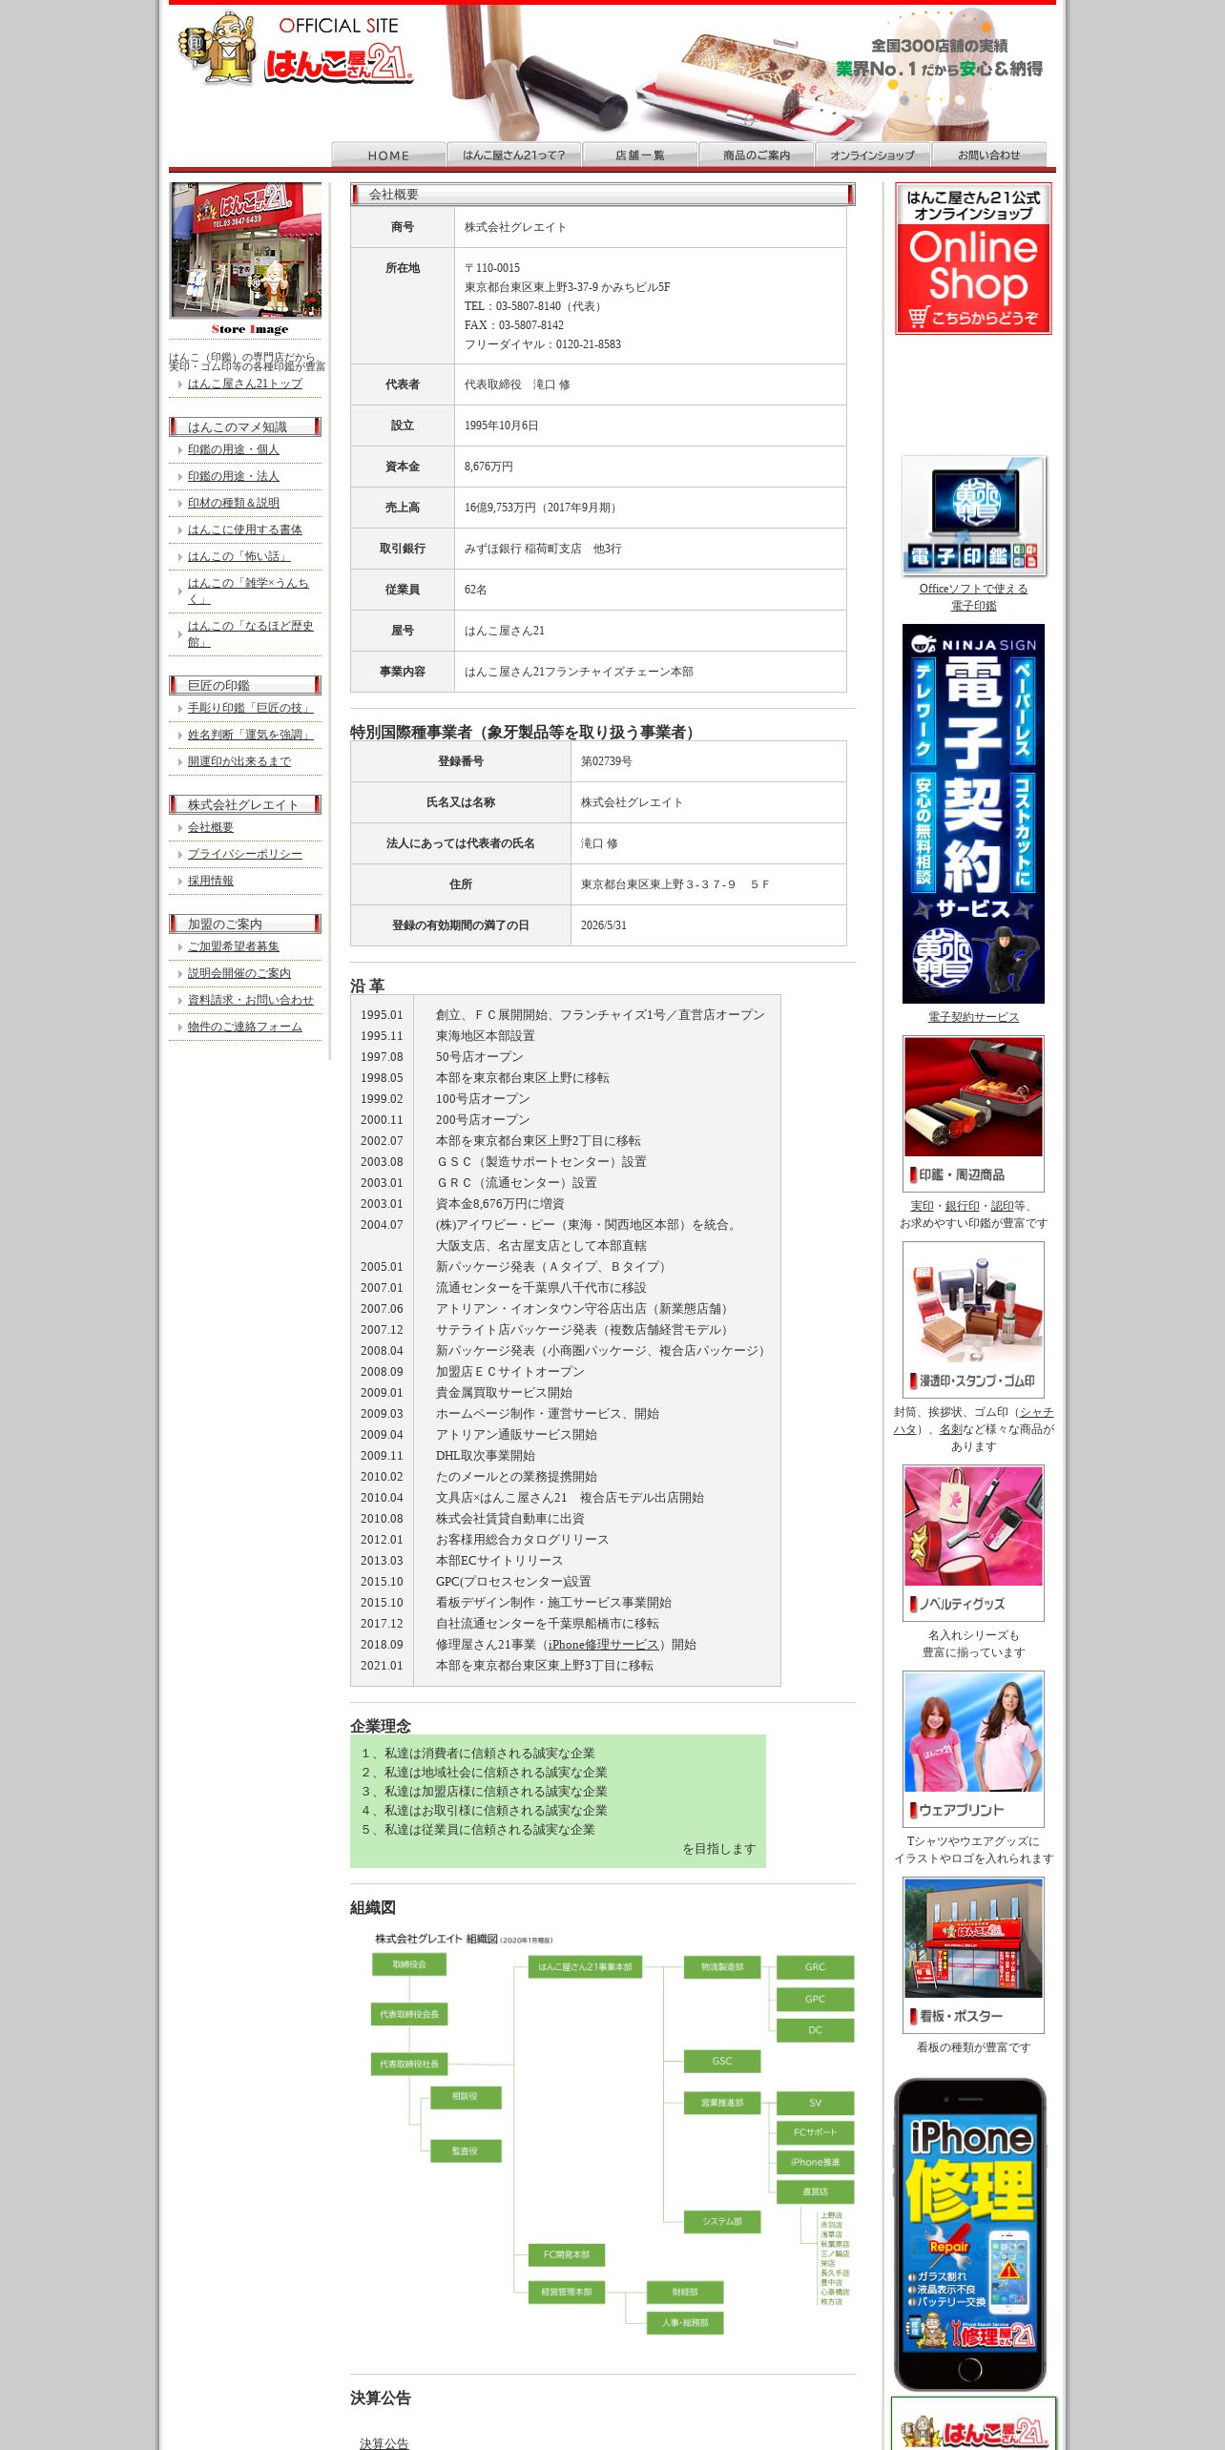Open 資料請求・お問い合わせ link
The height and width of the screenshot is (2450, 1225).
tap(251, 1000)
